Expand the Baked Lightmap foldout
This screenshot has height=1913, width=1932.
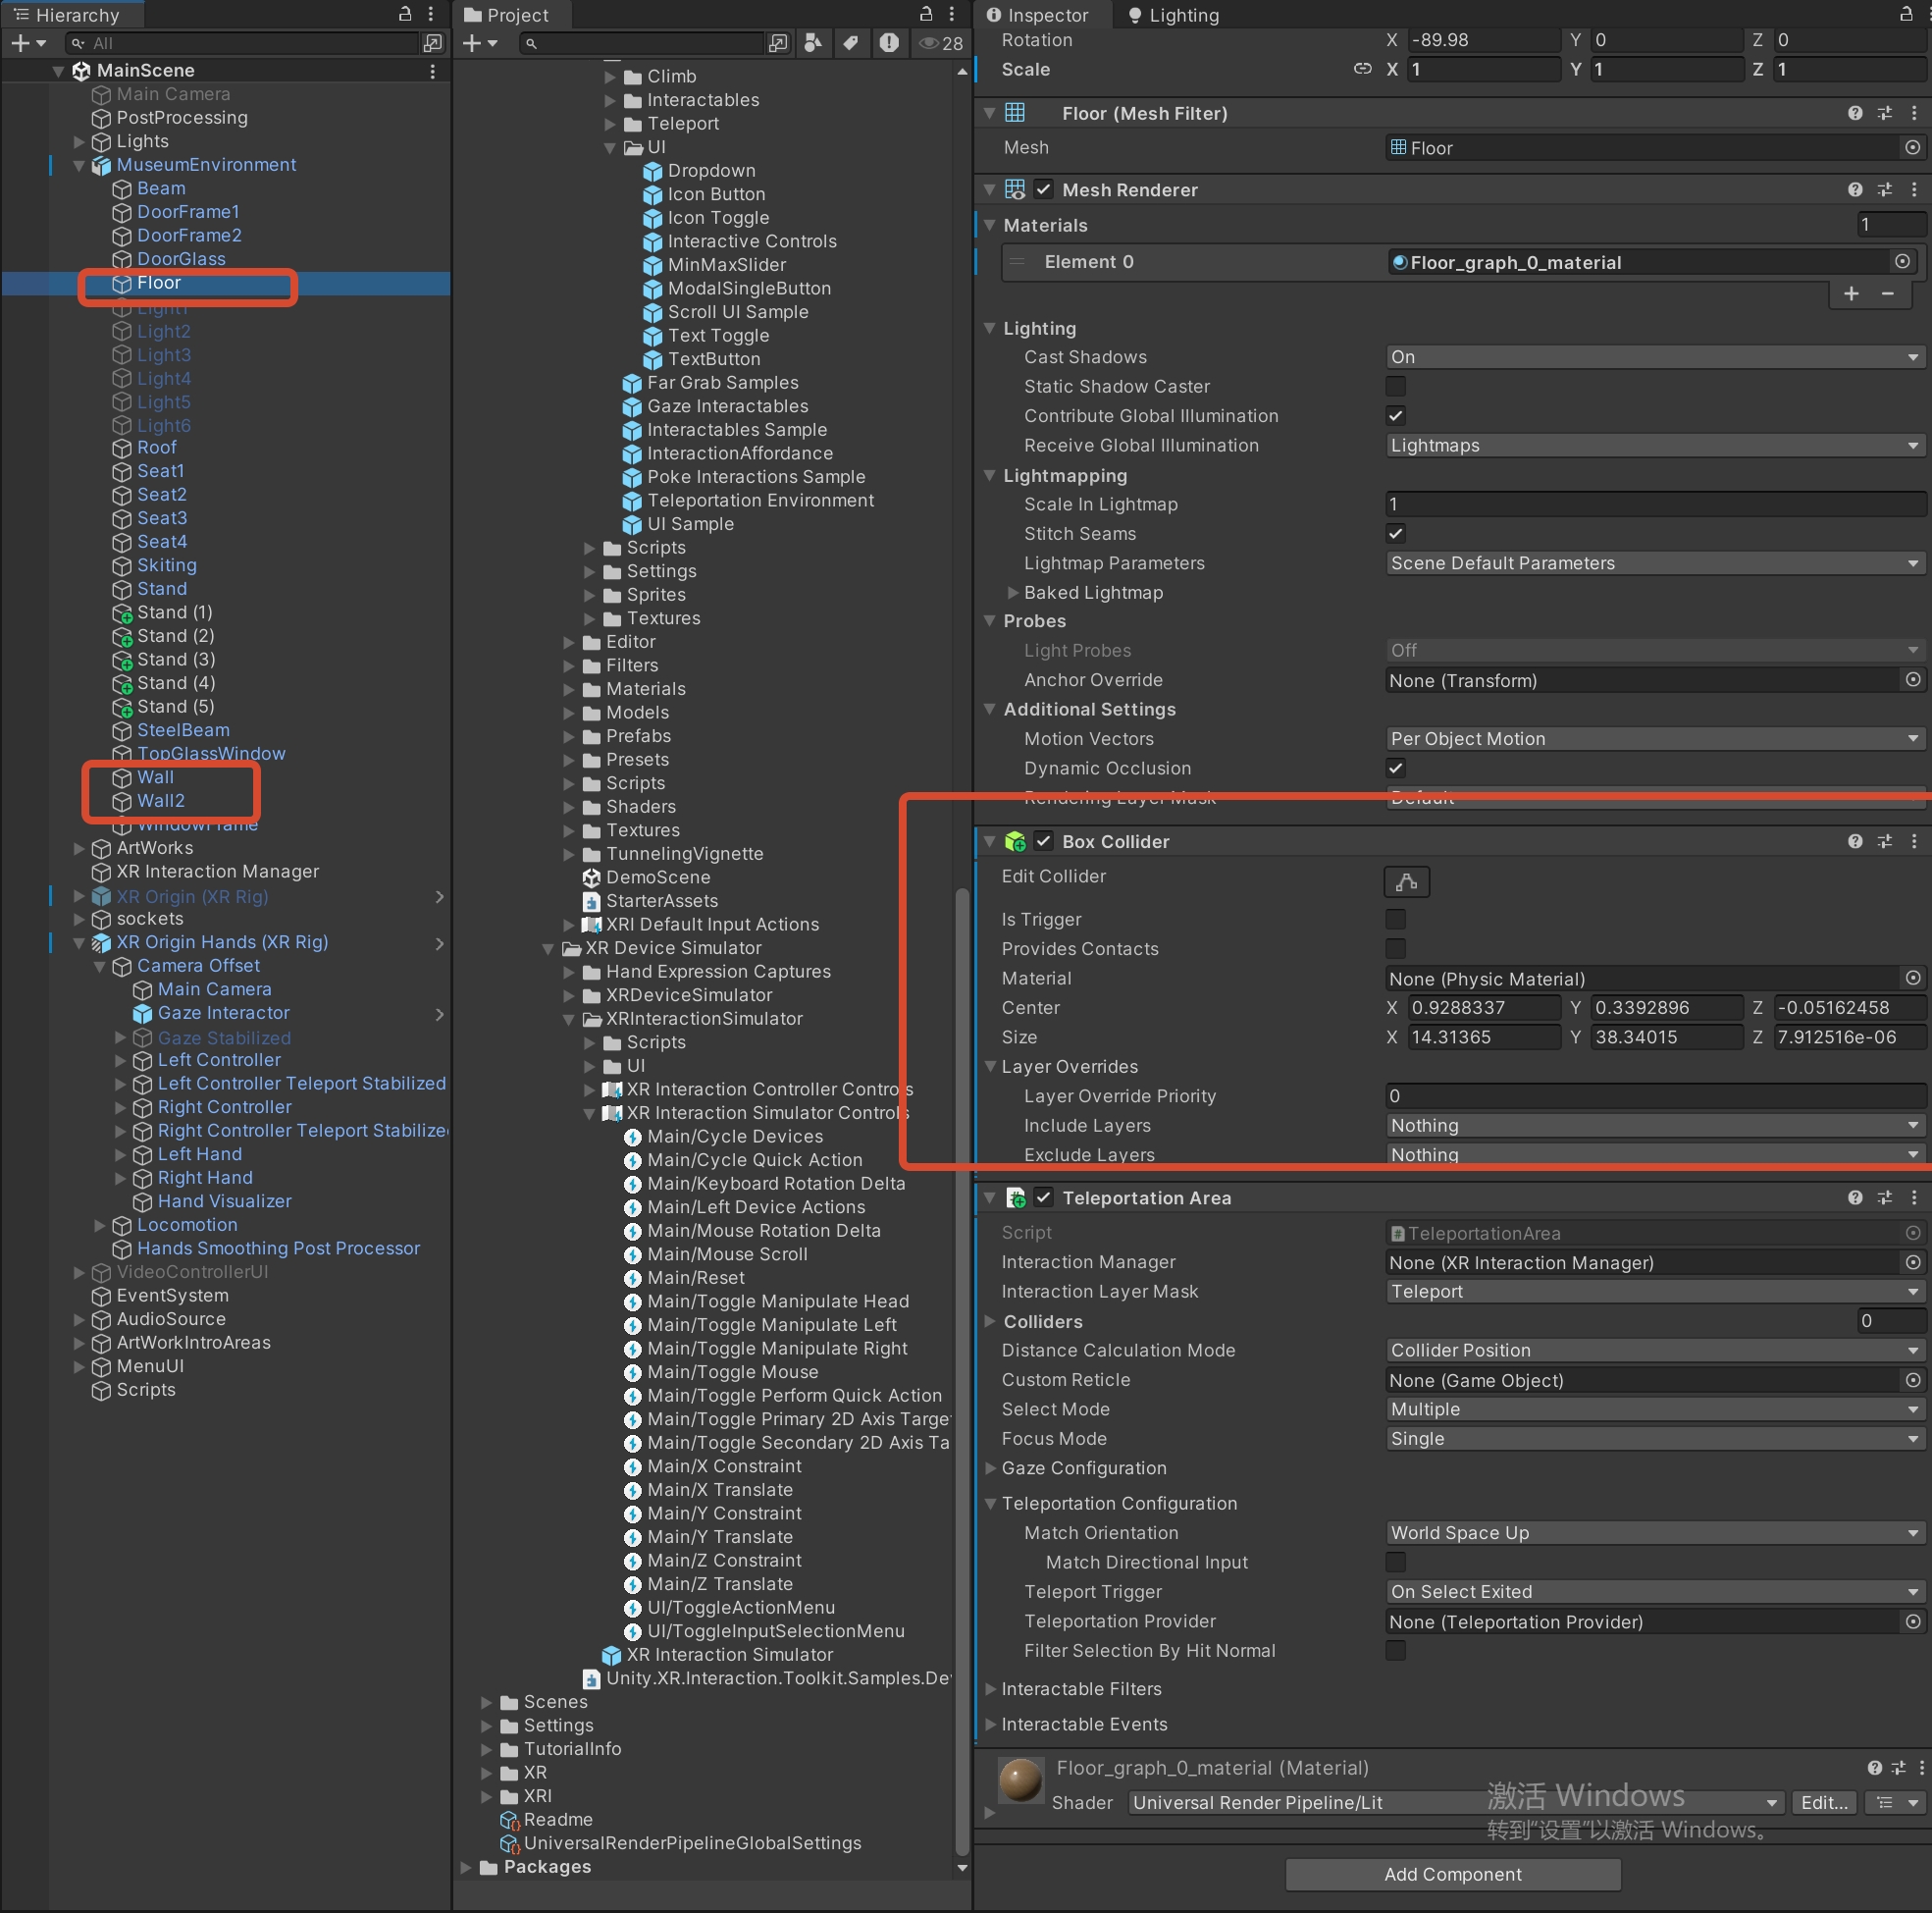1012,592
